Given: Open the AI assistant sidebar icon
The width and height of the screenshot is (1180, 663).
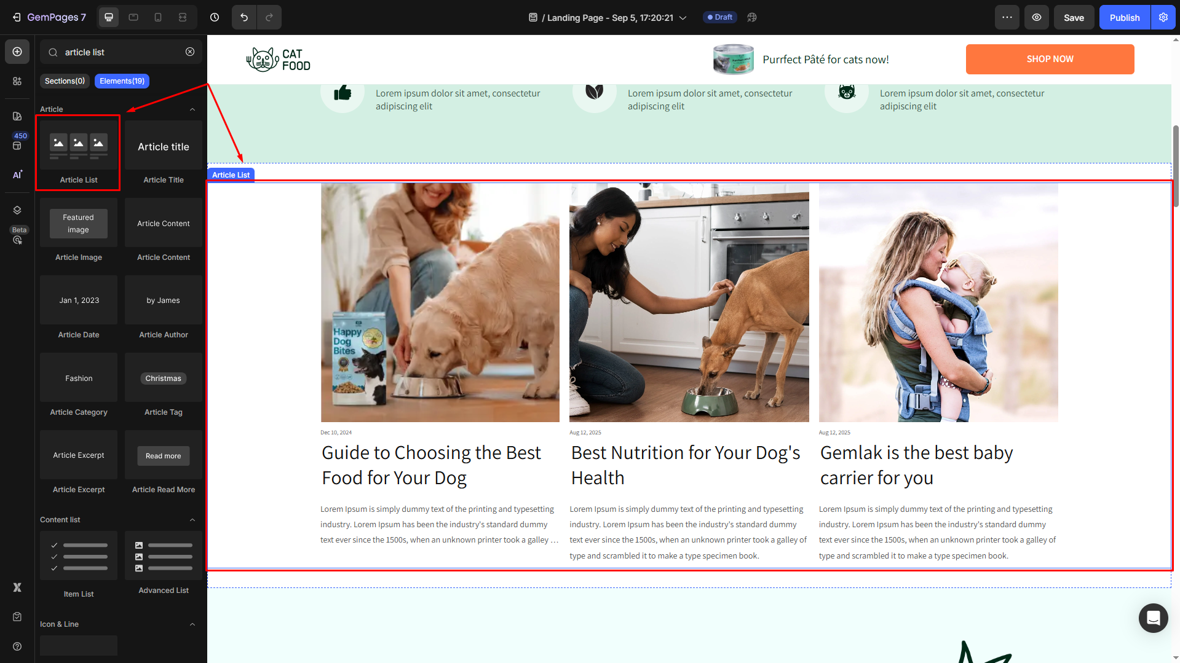Looking at the screenshot, I should (17, 175).
